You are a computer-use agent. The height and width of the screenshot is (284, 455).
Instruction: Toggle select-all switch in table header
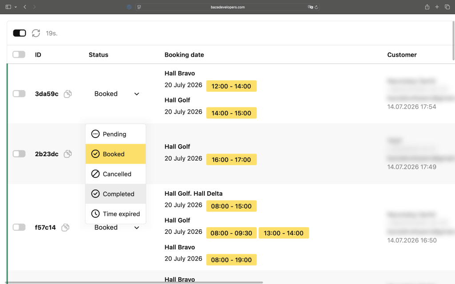19,55
